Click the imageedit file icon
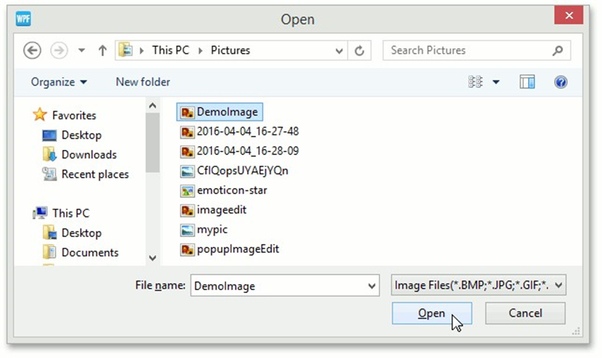The height and width of the screenshot is (358, 602). [x=187, y=210]
